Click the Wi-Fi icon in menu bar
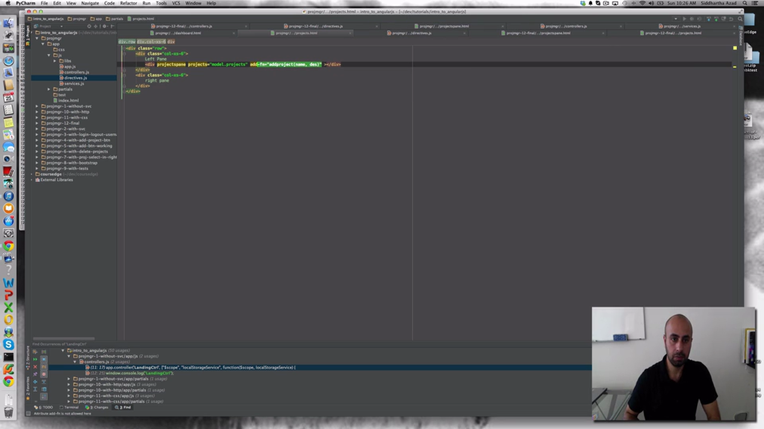This screenshot has width=764, height=429. click(642, 3)
